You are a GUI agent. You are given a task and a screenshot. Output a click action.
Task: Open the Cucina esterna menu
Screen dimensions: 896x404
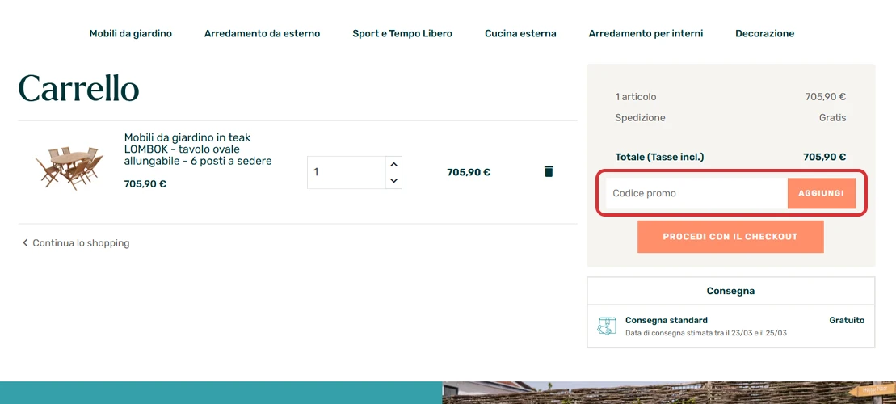(x=520, y=34)
